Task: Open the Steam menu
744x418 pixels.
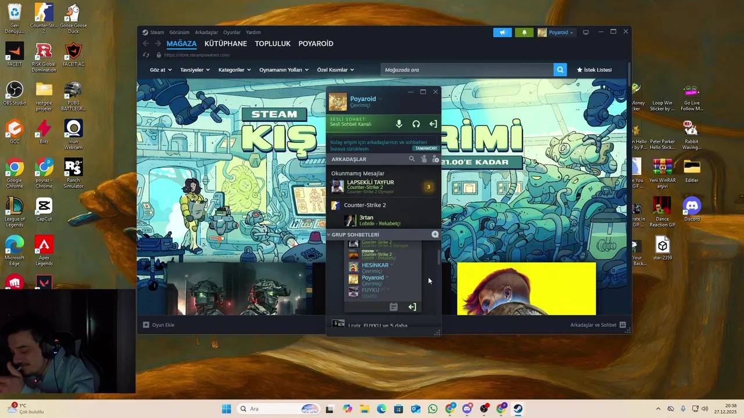Action: click(x=157, y=33)
